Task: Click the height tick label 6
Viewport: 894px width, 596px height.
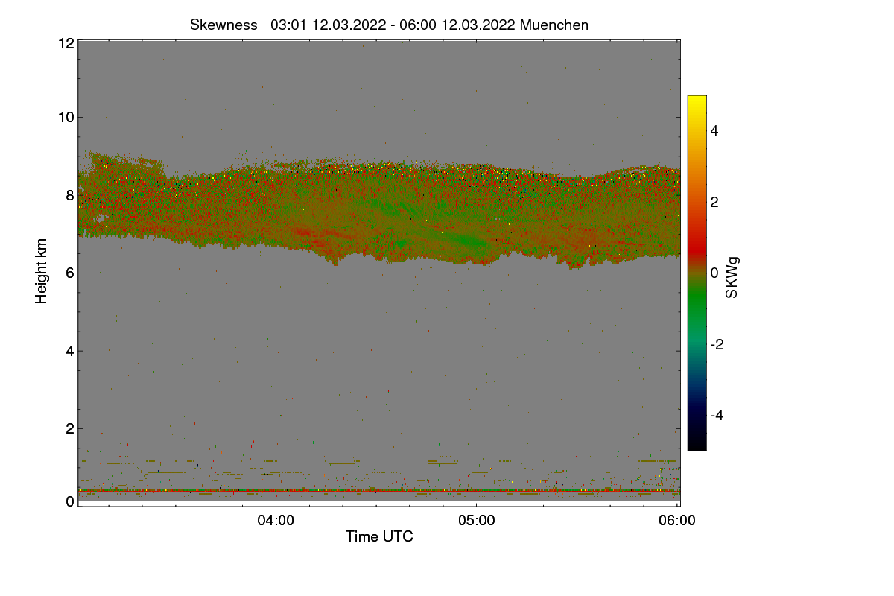Action: pyautogui.click(x=69, y=273)
